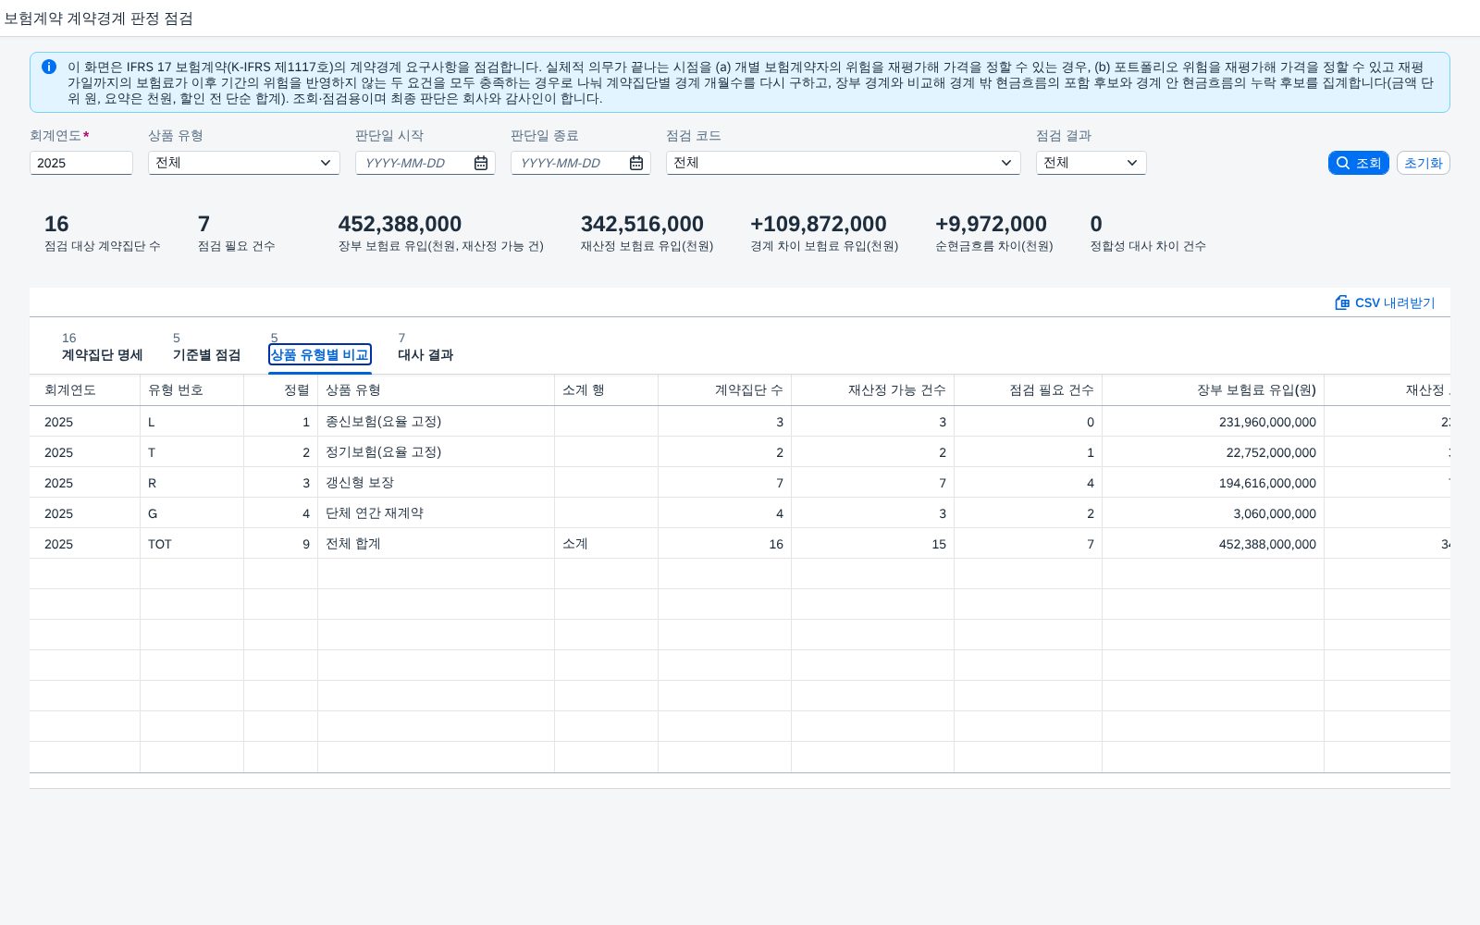The height and width of the screenshot is (925, 1480).
Task: Click the 342,516,000 KPI value
Action: (642, 224)
